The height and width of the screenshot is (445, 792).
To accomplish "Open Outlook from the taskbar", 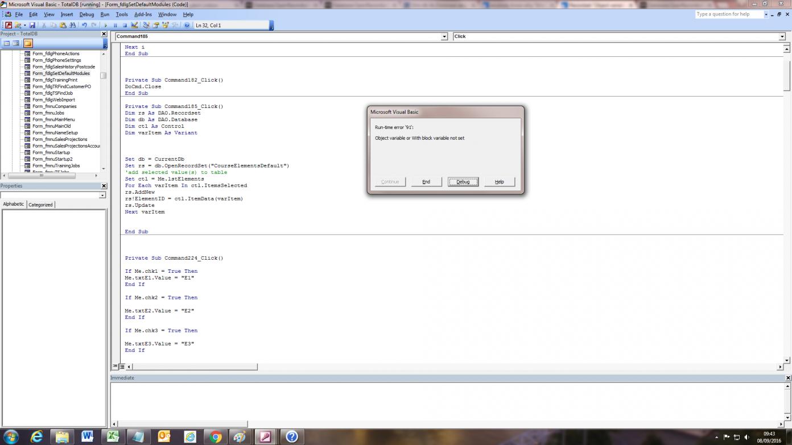I will [164, 436].
